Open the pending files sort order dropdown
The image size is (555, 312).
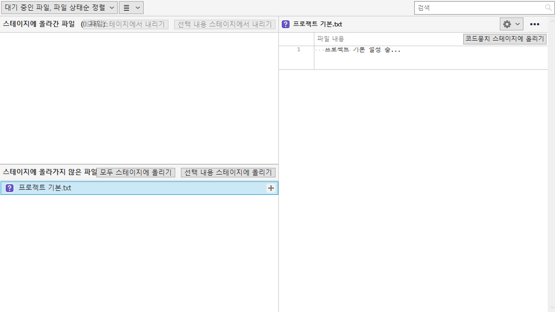(x=60, y=8)
